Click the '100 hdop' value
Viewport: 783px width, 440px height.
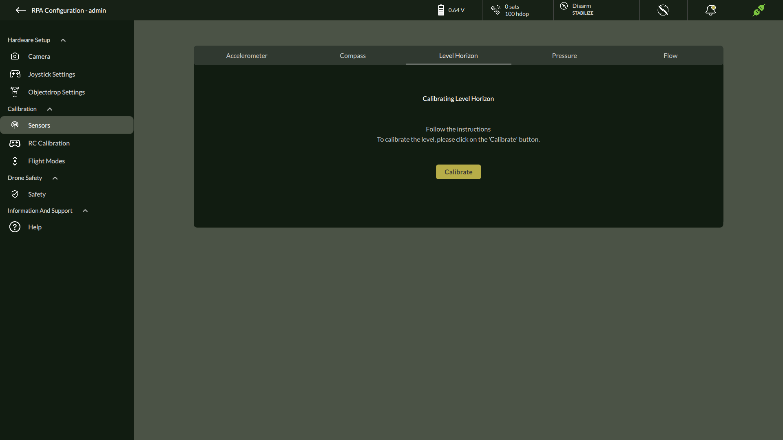click(517, 14)
